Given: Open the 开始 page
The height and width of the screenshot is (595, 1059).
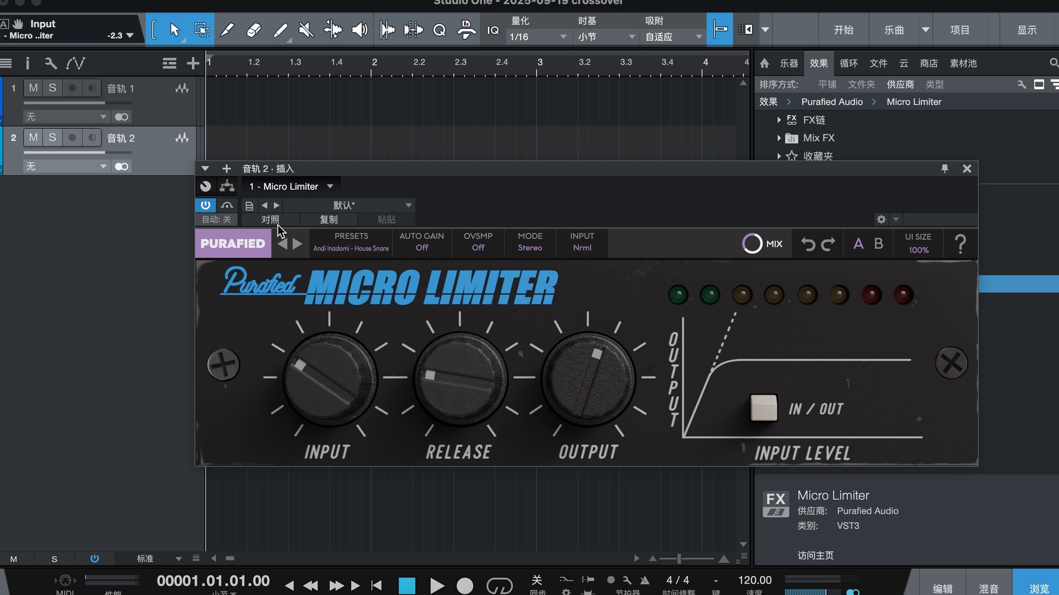Looking at the screenshot, I should (843, 30).
